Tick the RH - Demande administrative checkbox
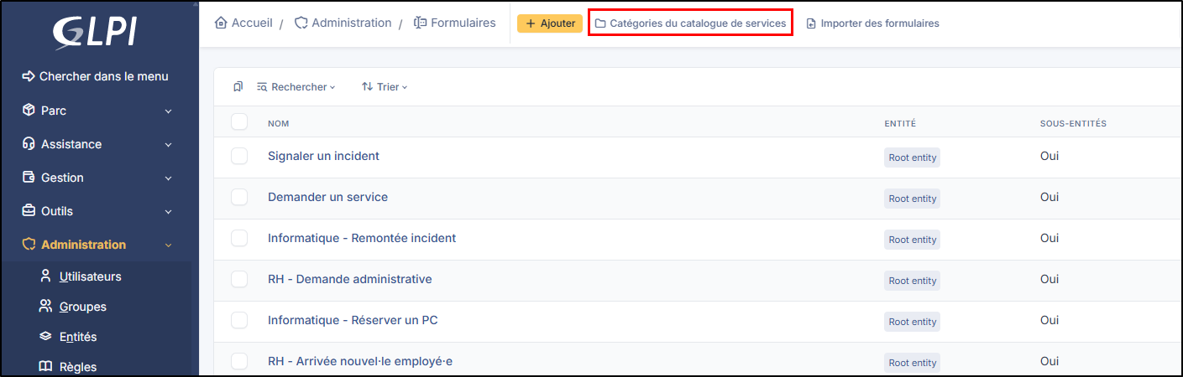The width and height of the screenshot is (1183, 377). point(239,279)
